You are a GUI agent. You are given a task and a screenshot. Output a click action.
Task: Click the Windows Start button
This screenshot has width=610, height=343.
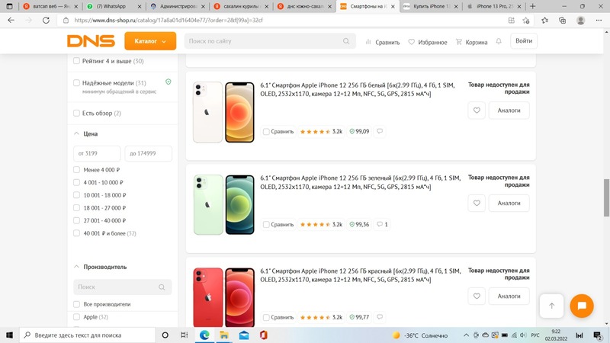9,335
